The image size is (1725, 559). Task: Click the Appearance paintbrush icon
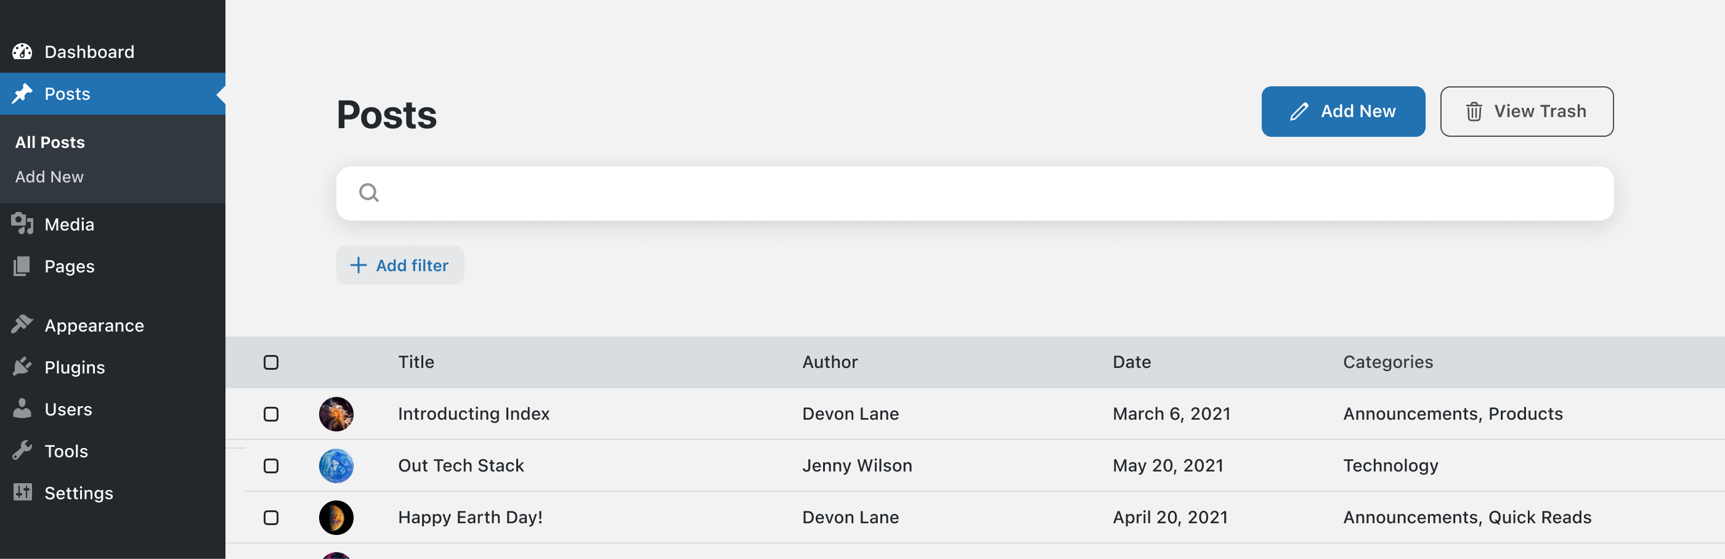click(x=22, y=324)
